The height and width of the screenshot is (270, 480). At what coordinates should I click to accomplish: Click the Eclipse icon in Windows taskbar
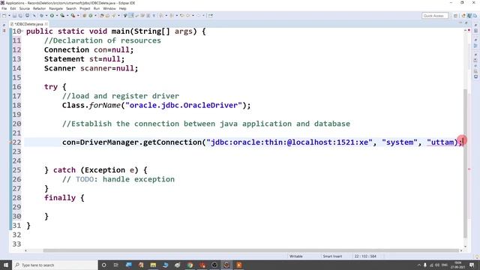point(226,265)
